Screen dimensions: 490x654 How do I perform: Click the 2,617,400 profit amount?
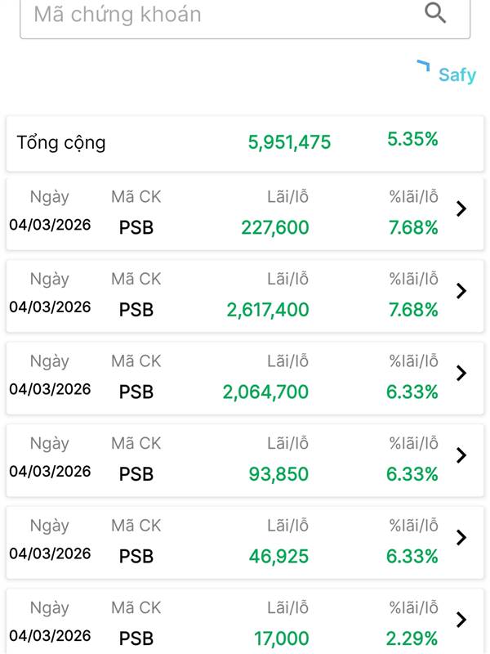(268, 310)
